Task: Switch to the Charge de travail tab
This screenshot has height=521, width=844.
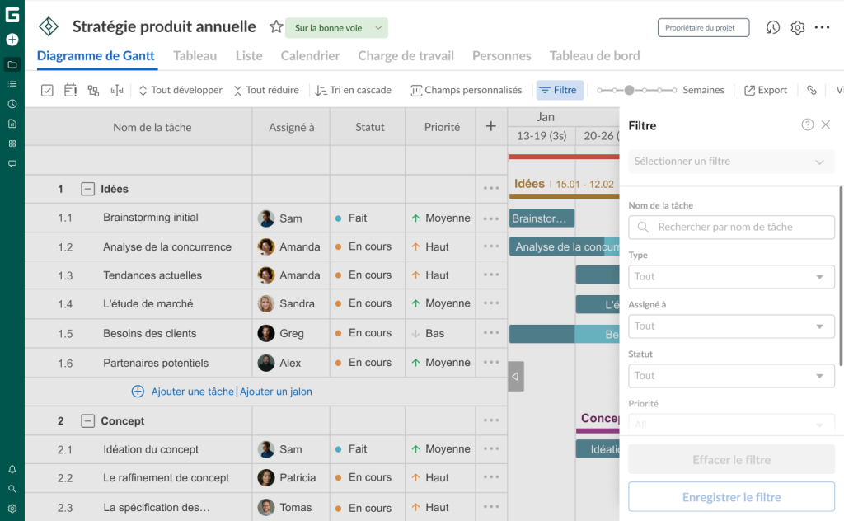Action: coord(406,56)
